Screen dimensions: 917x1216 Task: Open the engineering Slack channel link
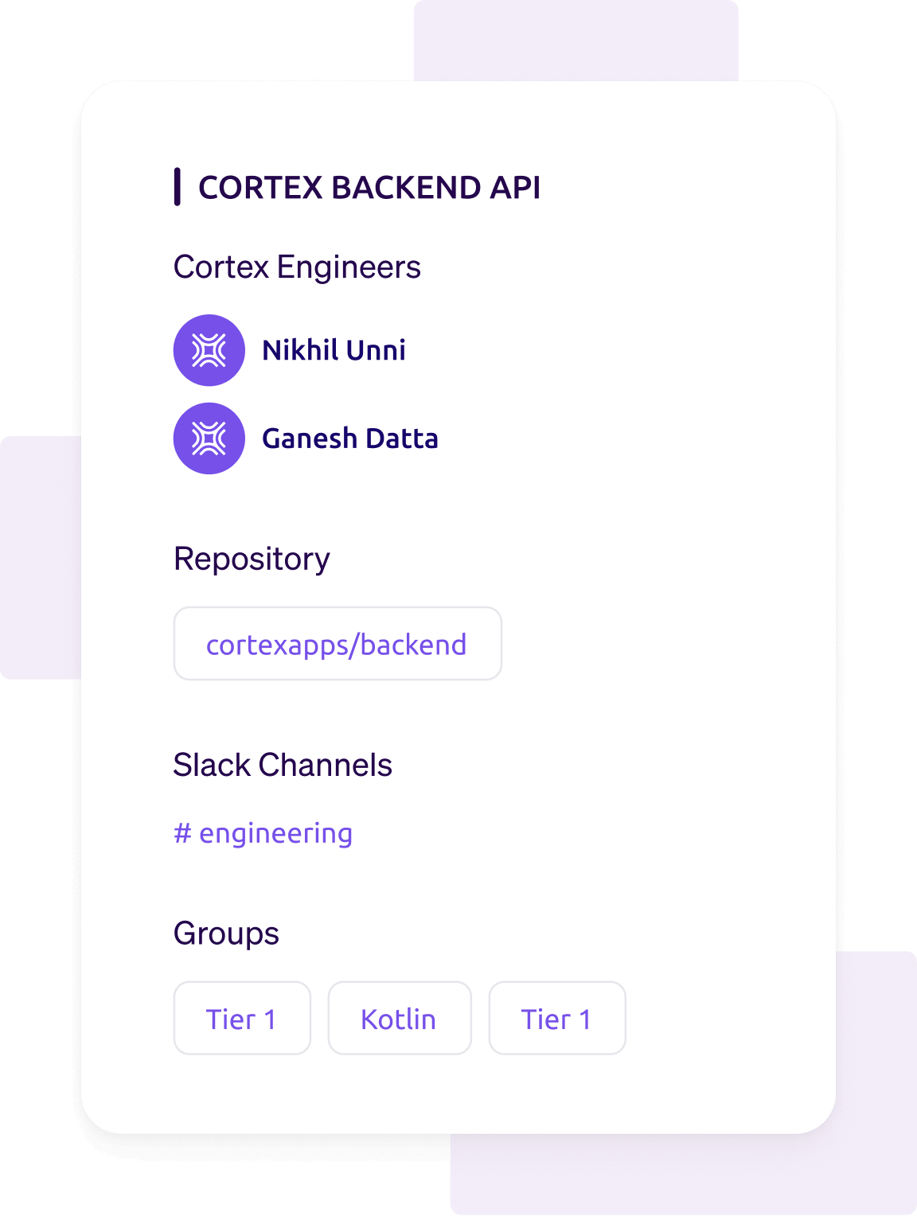click(x=275, y=833)
